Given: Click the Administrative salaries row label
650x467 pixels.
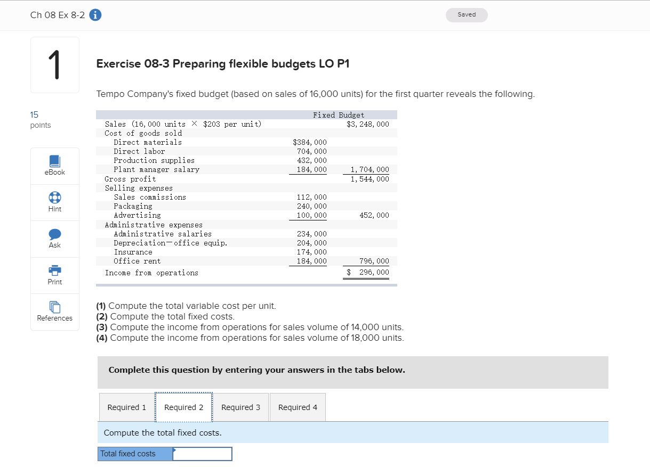Looking at the screenshot, I should click(x=163, y=234).
